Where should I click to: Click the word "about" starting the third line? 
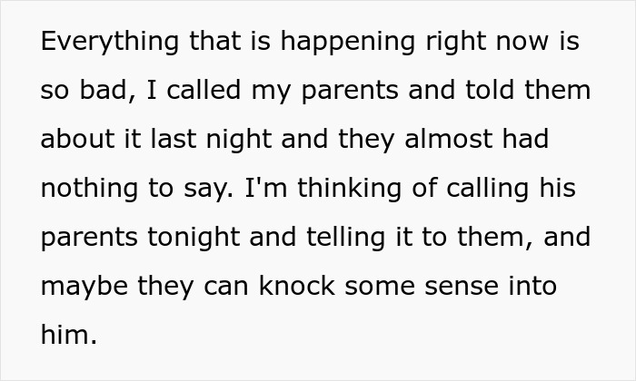[x=76, y=141]
